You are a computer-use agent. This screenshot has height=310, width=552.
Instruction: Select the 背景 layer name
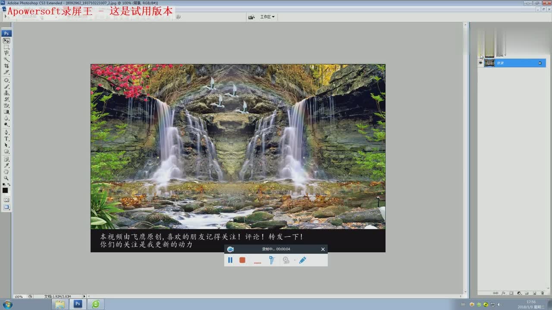(500, 63)
